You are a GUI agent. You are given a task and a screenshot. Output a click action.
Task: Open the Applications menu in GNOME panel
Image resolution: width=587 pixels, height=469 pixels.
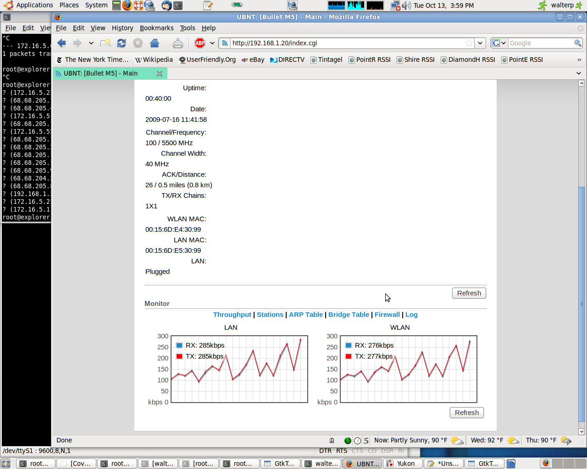28,5
